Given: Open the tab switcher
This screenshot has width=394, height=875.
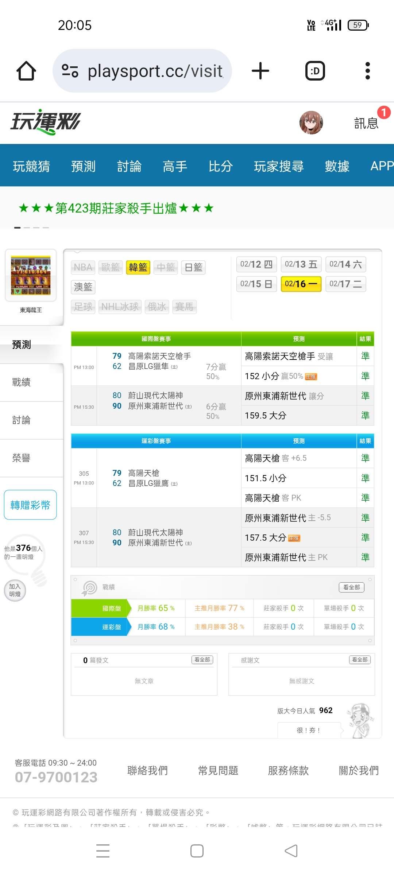Looking at the screenshot, I should 315,71.
